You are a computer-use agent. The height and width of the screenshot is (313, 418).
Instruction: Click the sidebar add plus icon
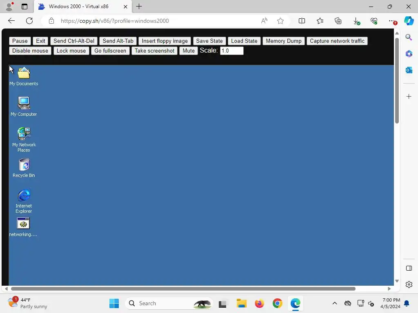click(409, 96)
